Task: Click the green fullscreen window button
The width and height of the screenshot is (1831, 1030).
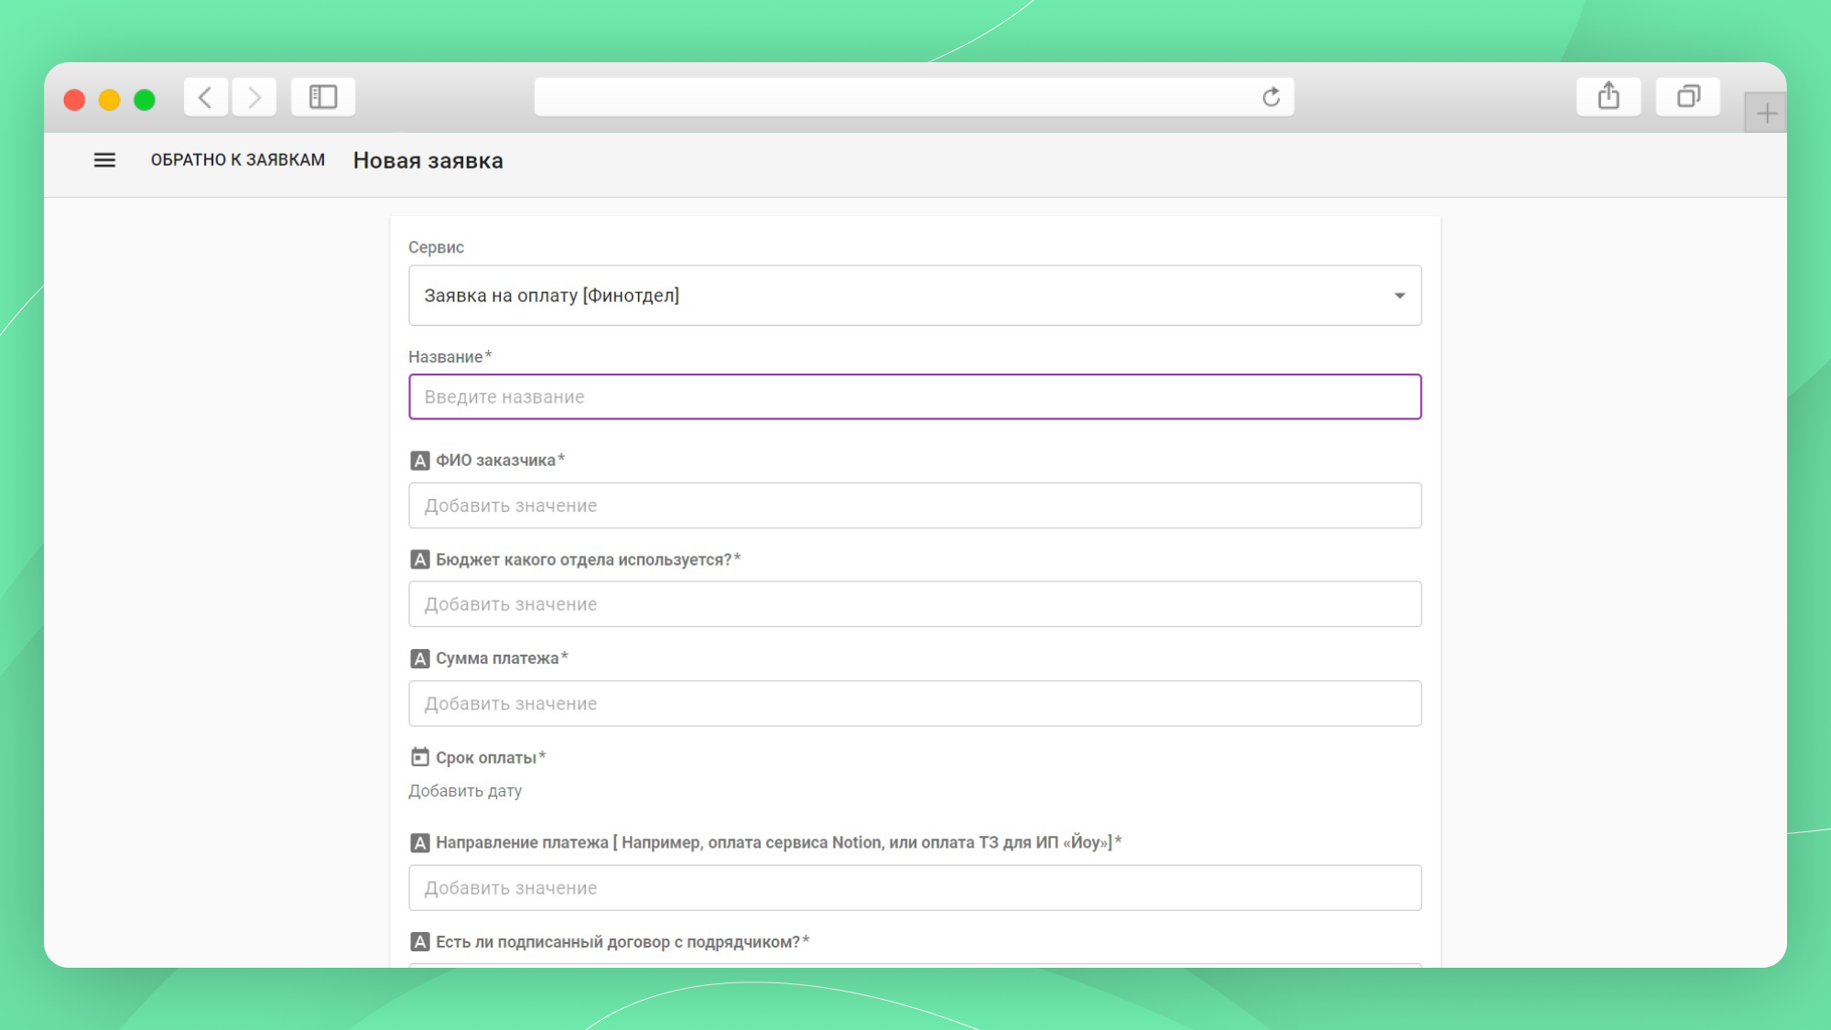Action: 145,100
